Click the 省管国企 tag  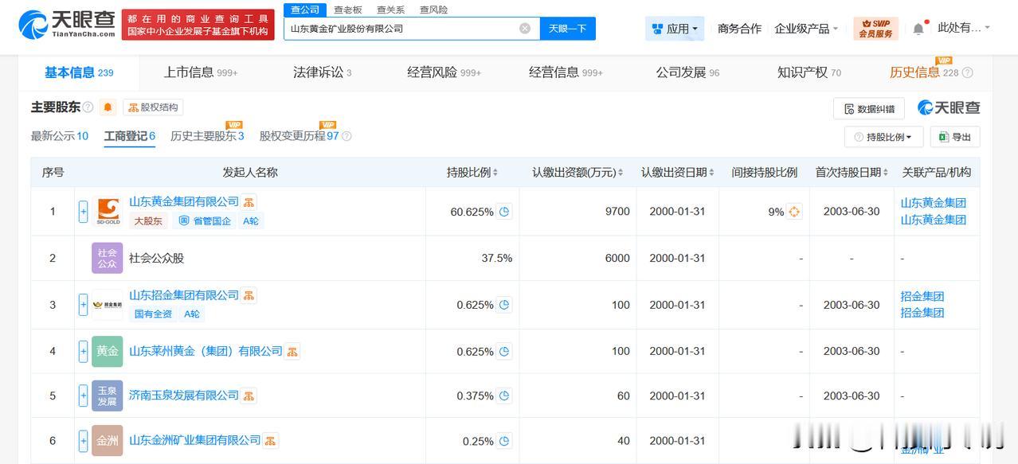point(204,221)
